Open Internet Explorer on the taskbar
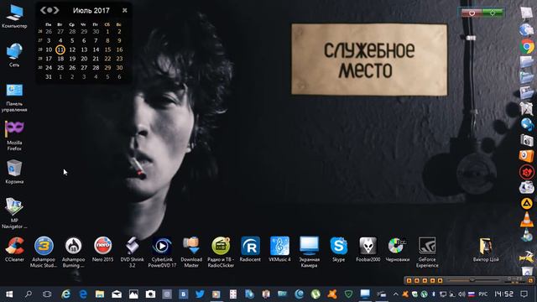Screen dimensions: 537x302 (66, 294)
